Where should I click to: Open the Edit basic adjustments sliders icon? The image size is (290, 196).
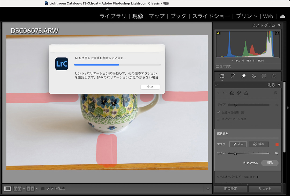222,76
